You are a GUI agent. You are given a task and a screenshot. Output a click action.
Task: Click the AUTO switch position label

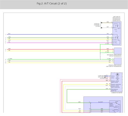coord(117,102)
